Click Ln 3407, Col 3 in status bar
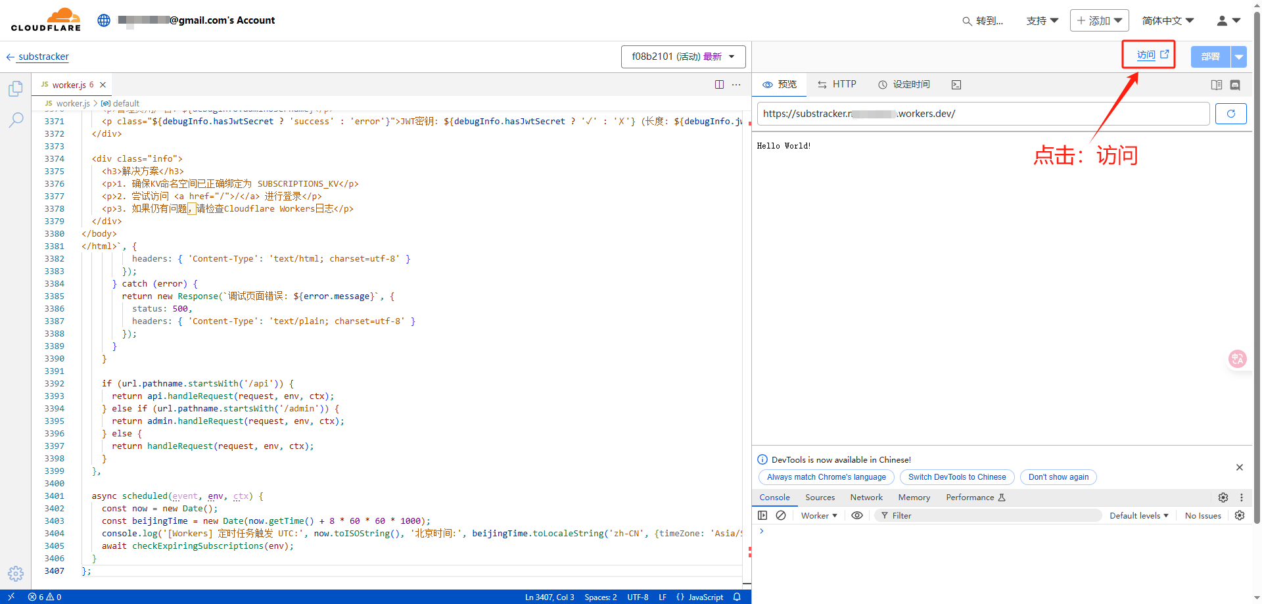The height and width of the screenshot is (604, 1262). [x=549, y=597]
